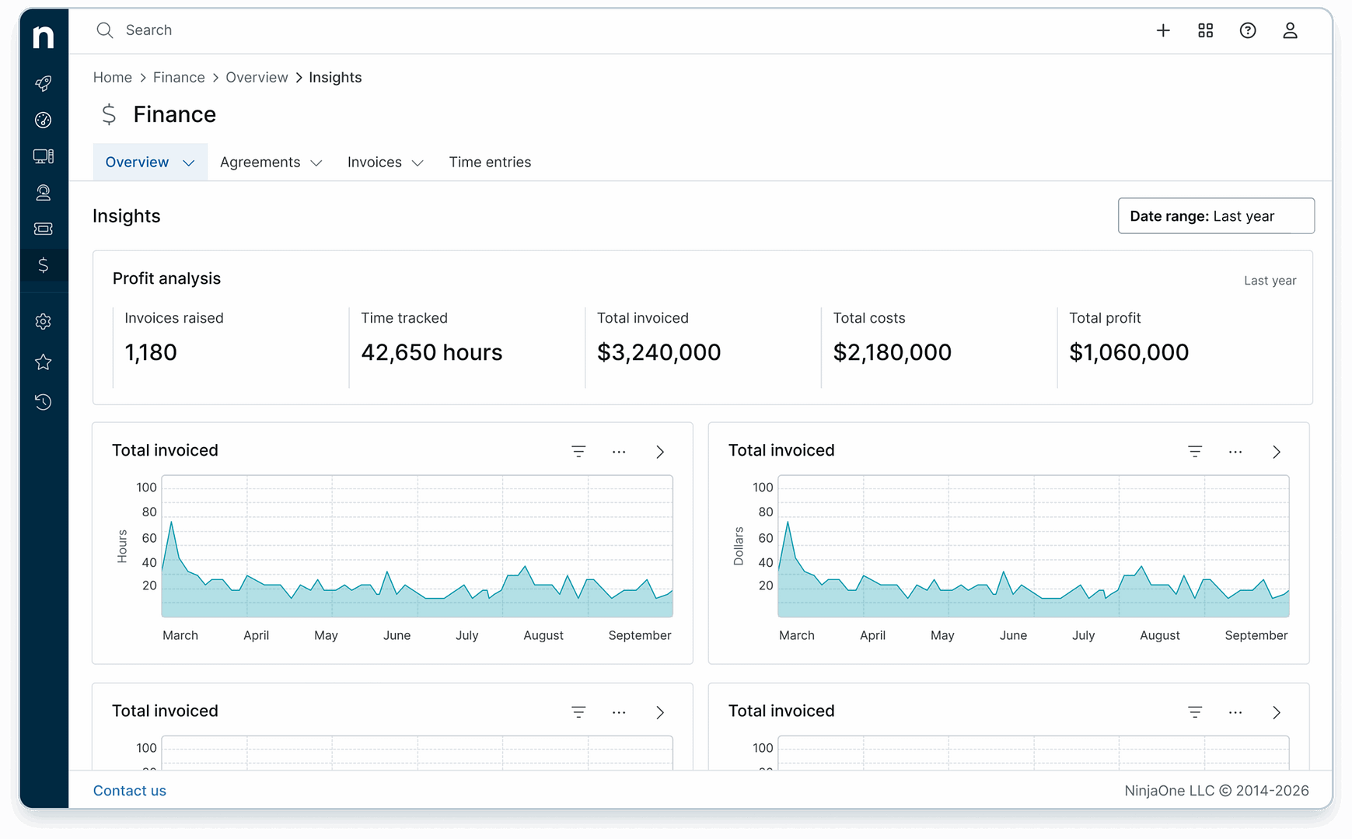Open the filter on the first Total invoiced chart

578,451
